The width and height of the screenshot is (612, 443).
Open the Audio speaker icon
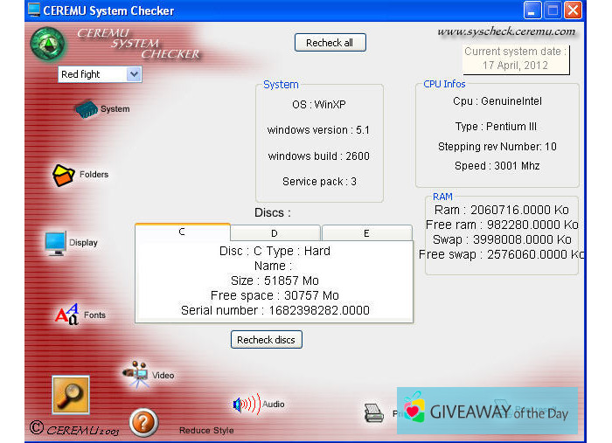click(x=246, y=404)
